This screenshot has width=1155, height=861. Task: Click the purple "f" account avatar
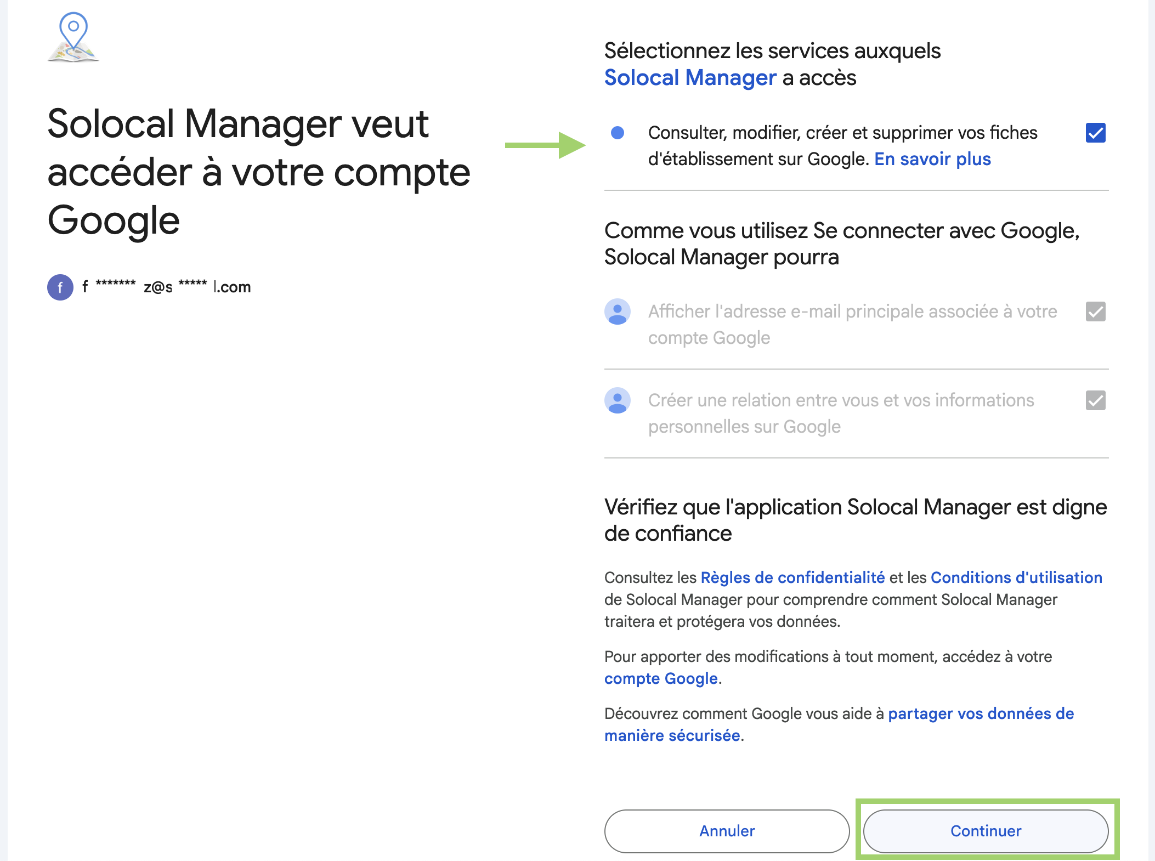(x=60, y=287)
